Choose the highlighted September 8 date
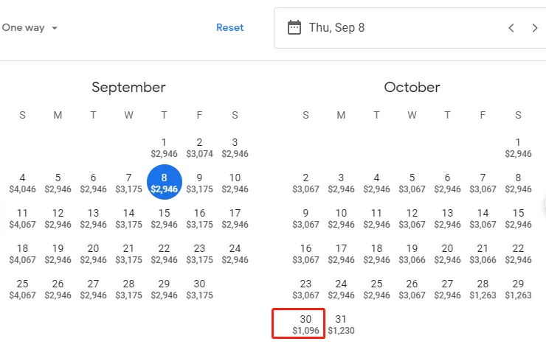Viewport: 546px width, 347px height. (165, 182)
